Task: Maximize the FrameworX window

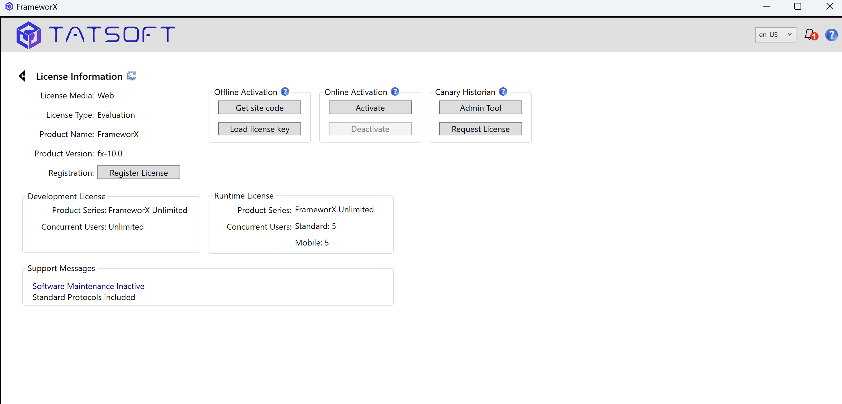Action: (x=798, y=7)
